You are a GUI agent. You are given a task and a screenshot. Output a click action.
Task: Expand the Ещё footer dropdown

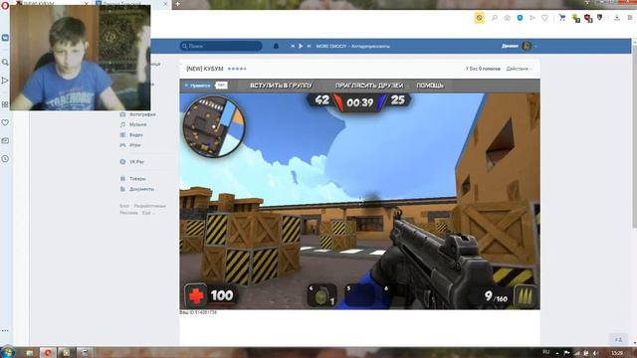148,213
